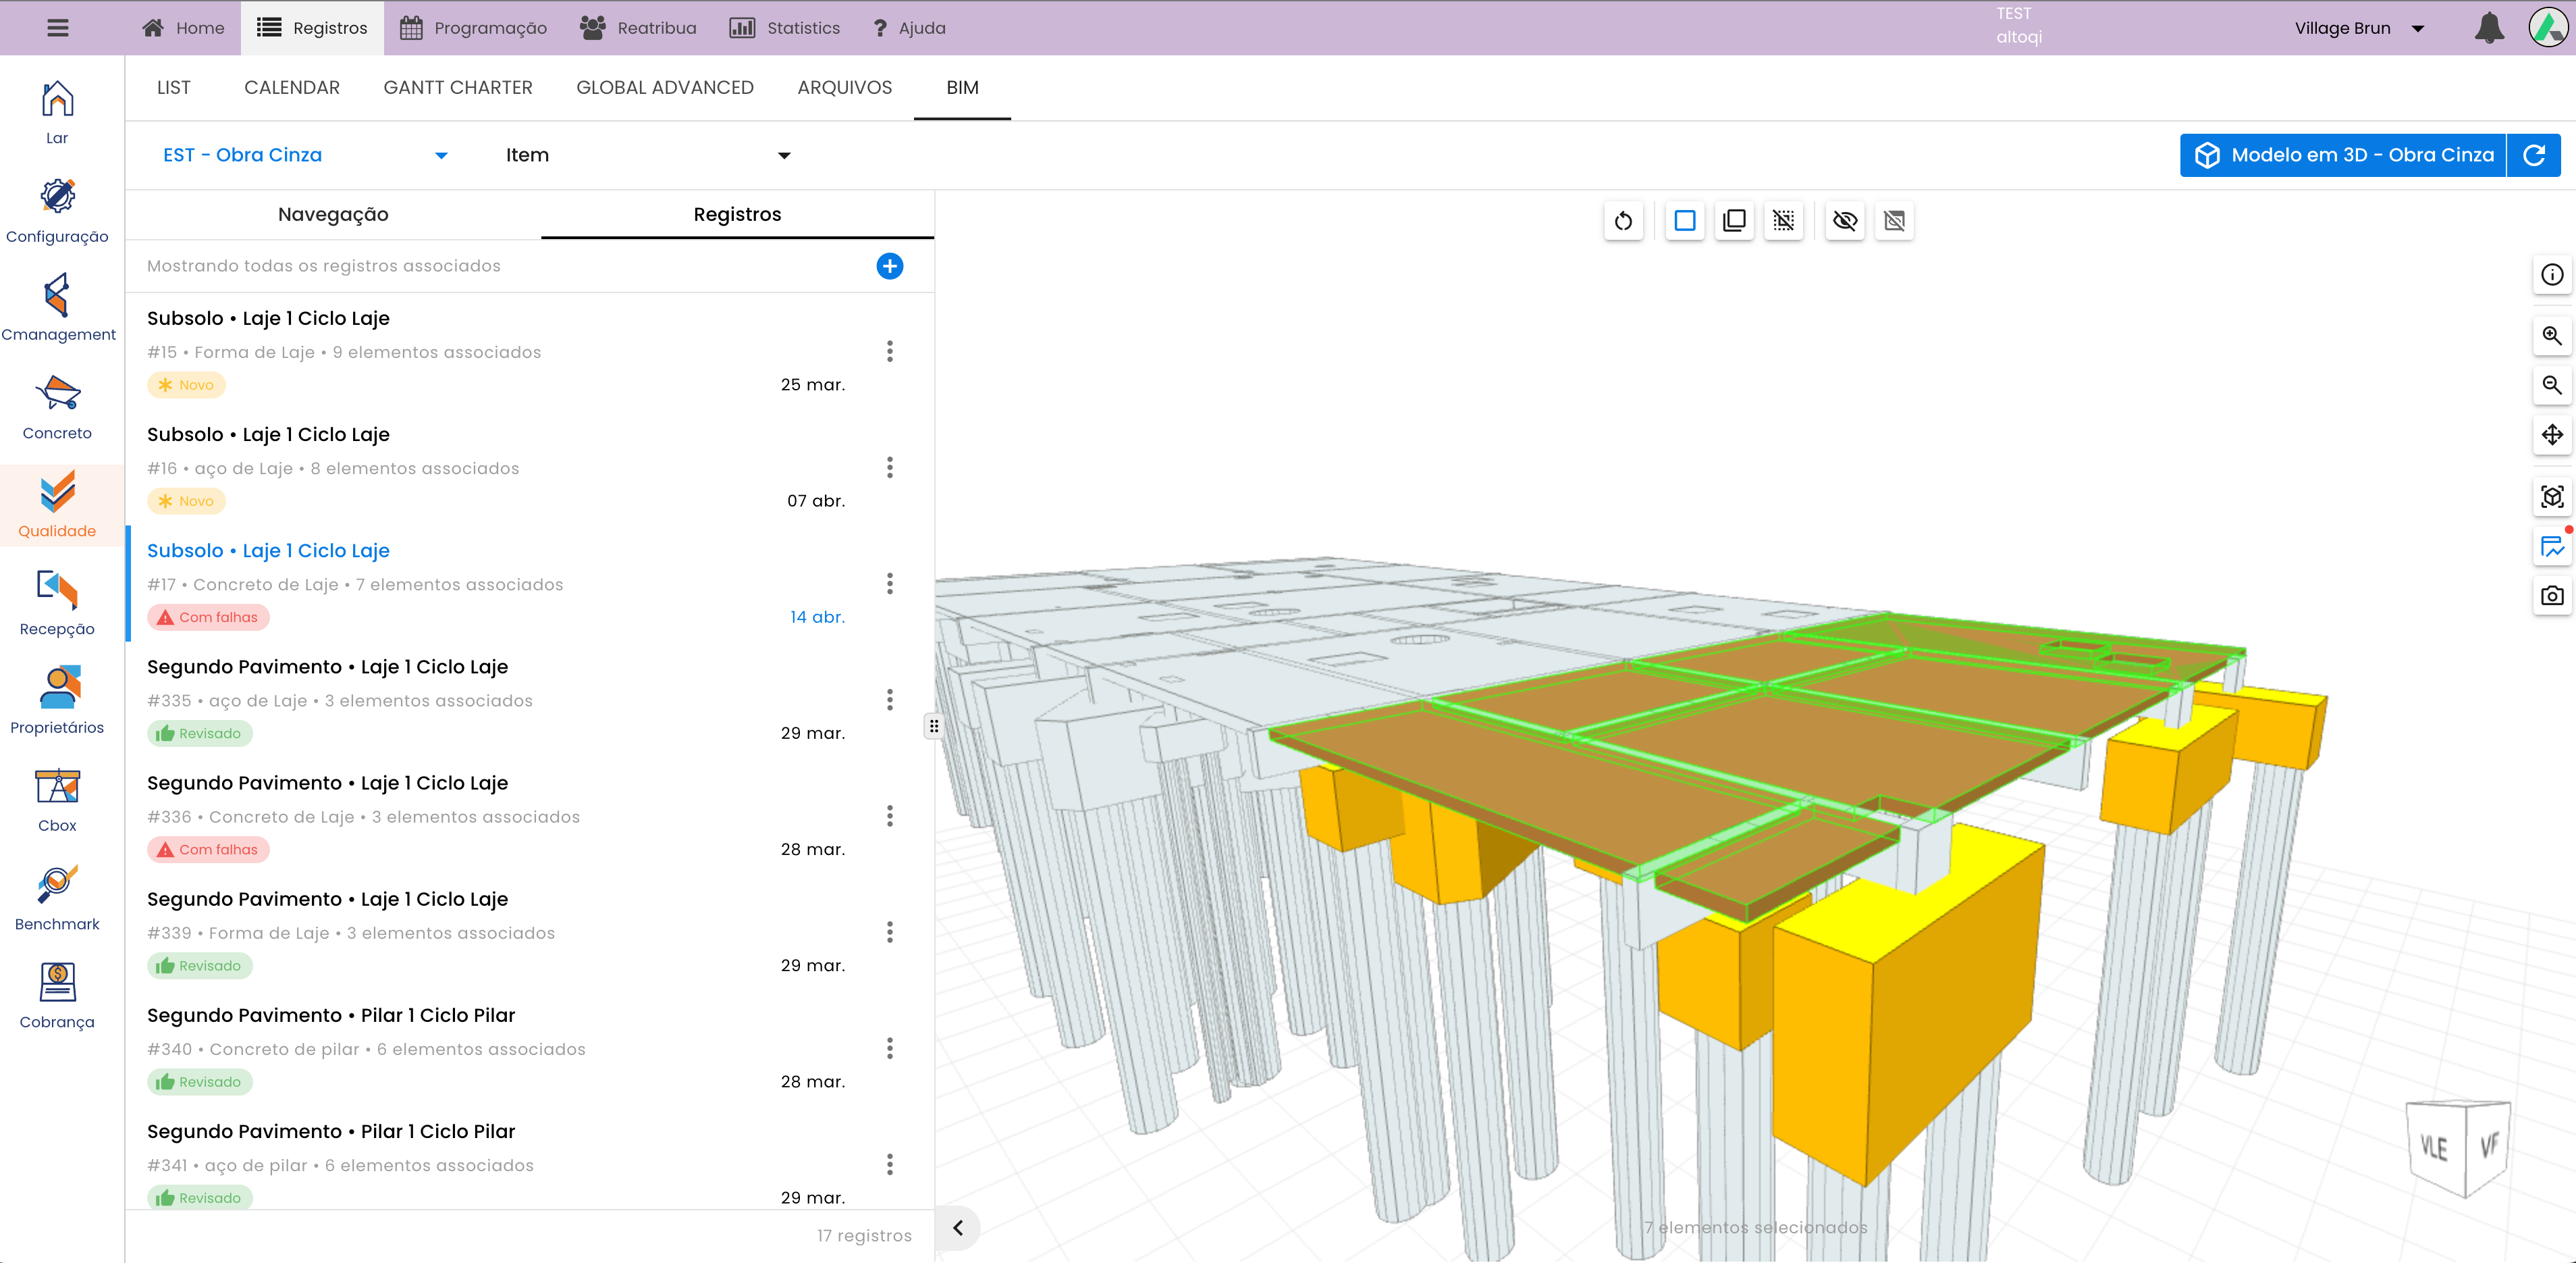The width and height of the screenshot is (2576, 1263).
Task: Add a new registro with plus button
Action: [x=889, y=266]
